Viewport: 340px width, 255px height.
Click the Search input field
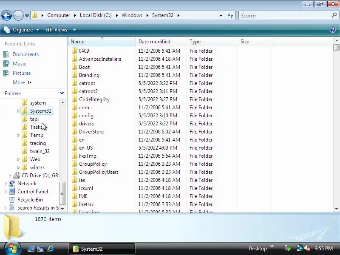[x=285, y=15]
